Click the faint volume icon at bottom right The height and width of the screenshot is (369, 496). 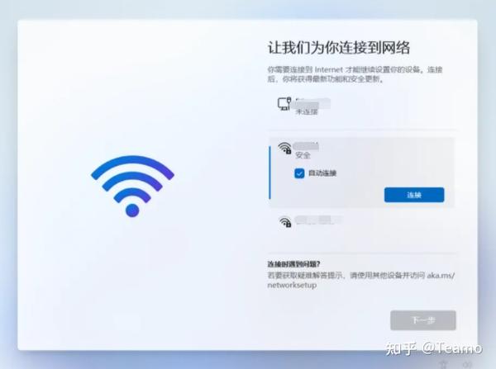pyautogui.click(x=467, y=365)
